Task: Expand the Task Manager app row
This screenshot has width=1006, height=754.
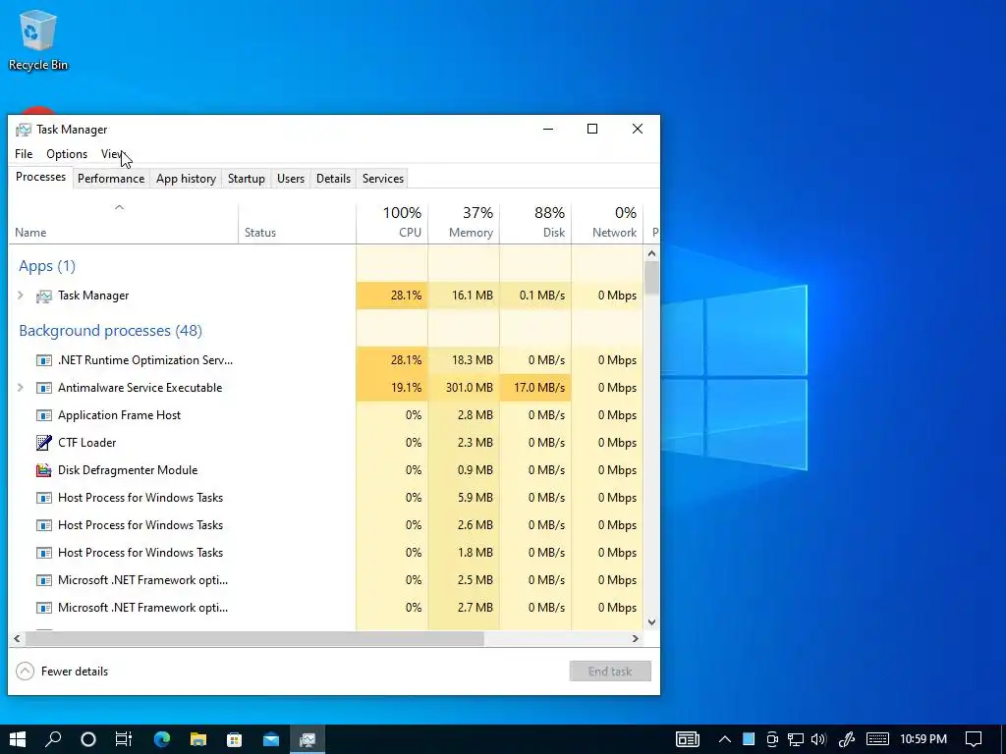Action: [20, 296]
